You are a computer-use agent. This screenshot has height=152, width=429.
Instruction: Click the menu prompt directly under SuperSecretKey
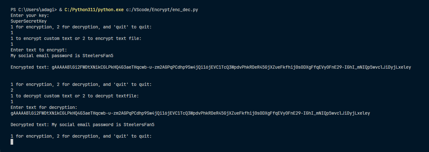[81, 27]
